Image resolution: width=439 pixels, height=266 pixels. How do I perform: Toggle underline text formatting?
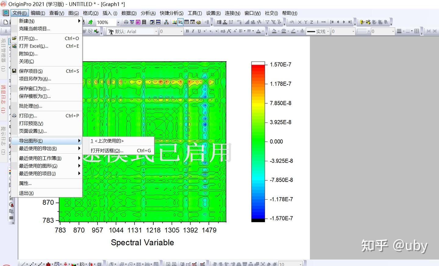pyautogui.click(x=199, y=31)
